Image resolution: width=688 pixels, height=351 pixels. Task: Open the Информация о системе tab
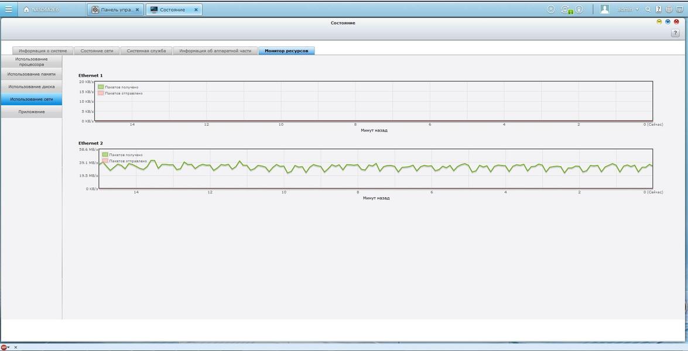(43, 51)
